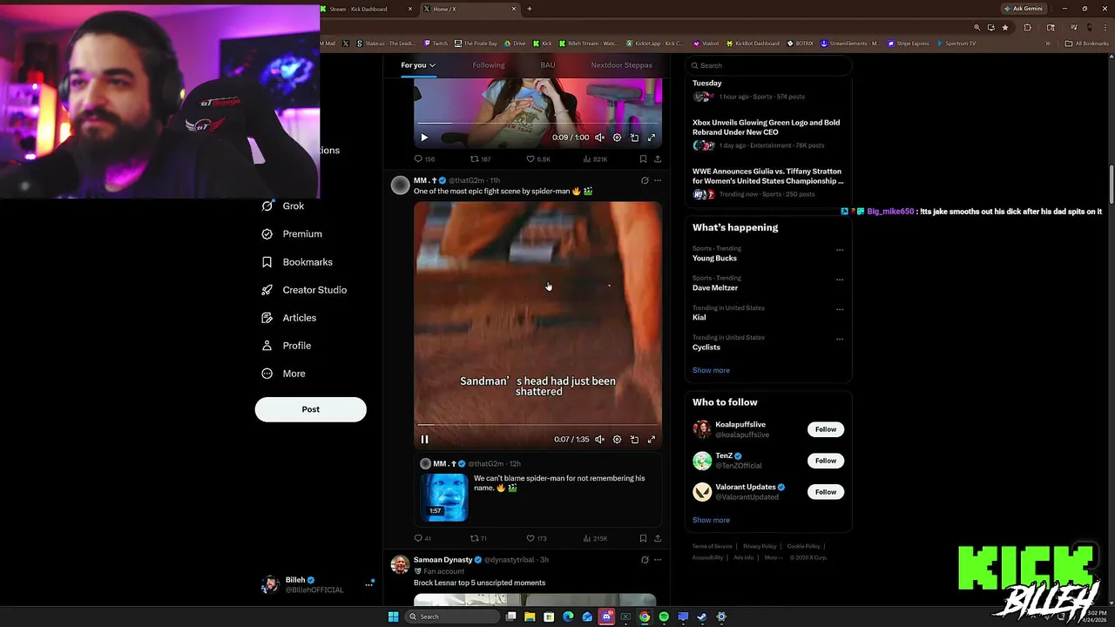1115x627 pixels.
Task: Open more options on MM spider-man post
Action: pos(658,180)
